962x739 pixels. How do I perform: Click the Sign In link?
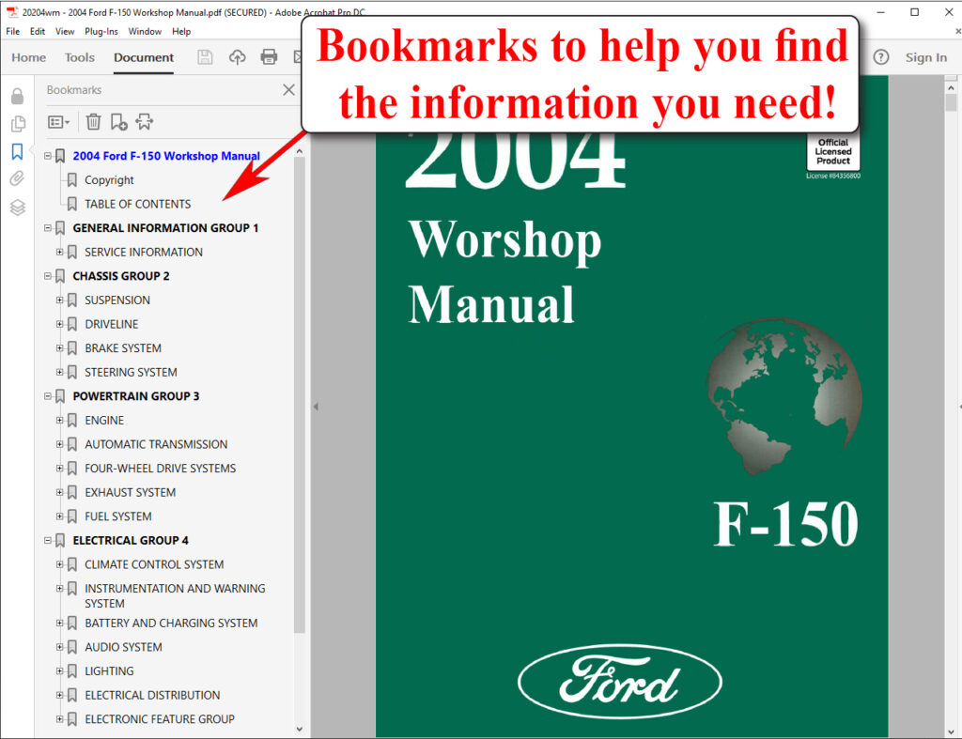pyautogui.click(x=925, y=57)
